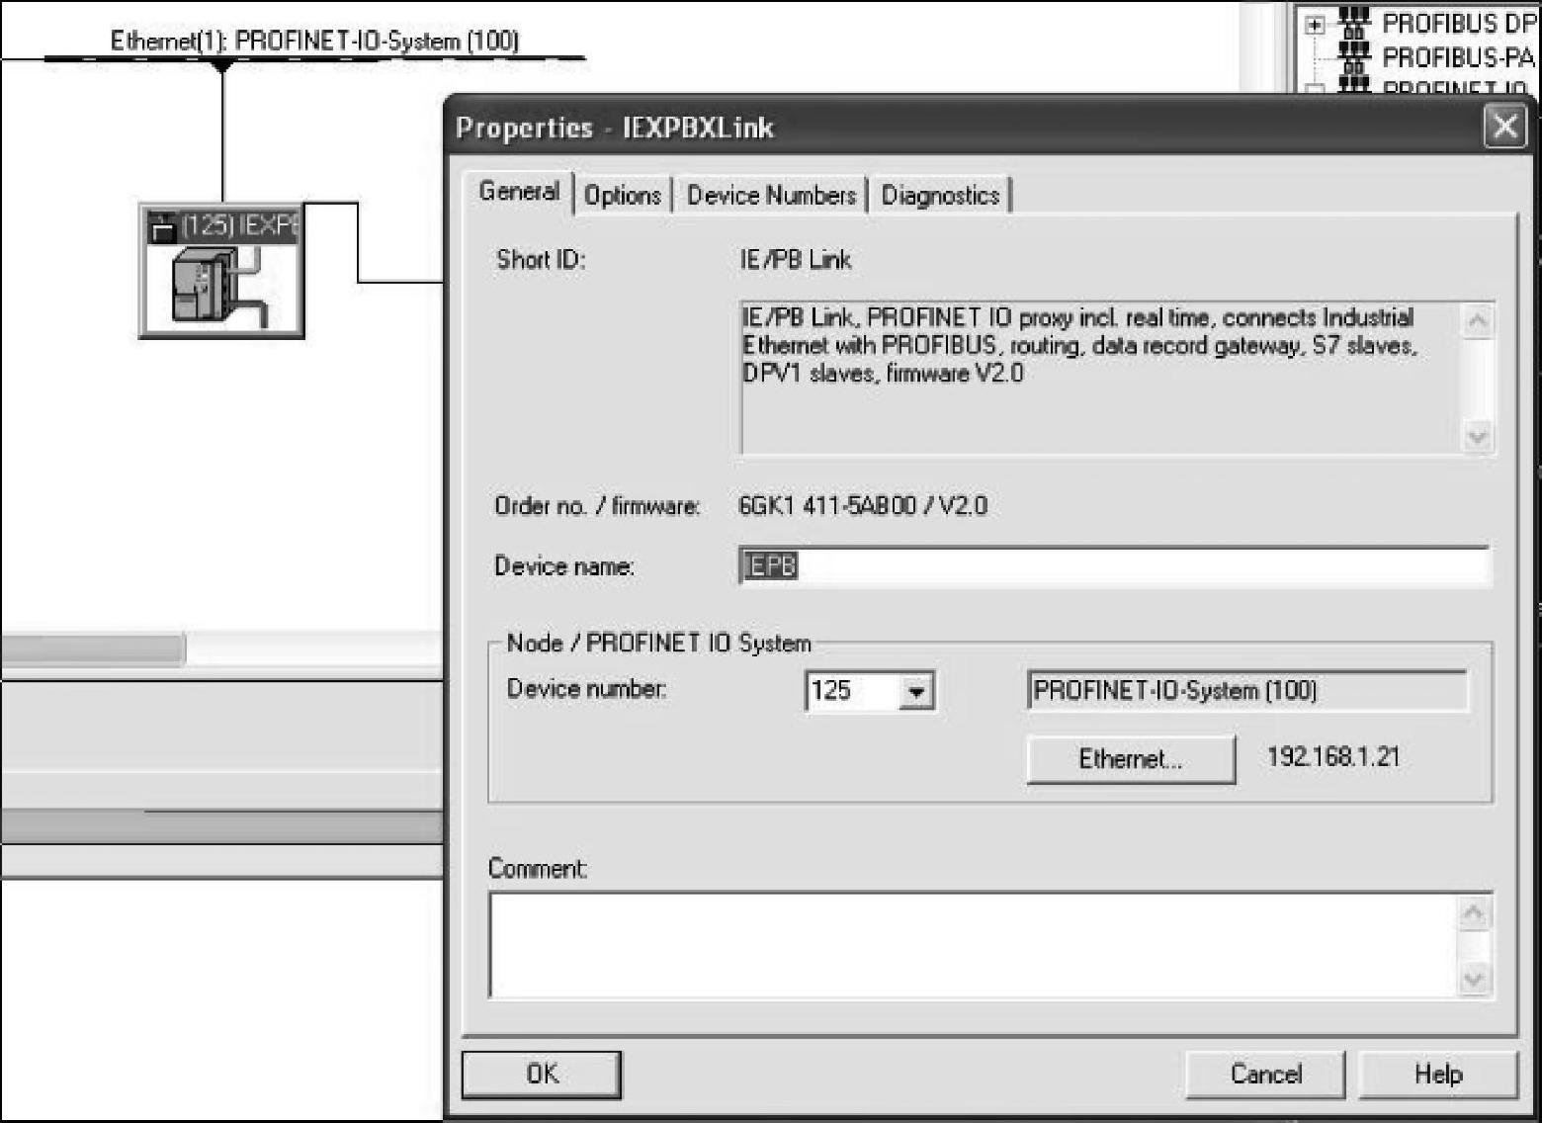The image size is (1542, 1123).
Task: Select the PROFIBUS DP tree item
Action: tap(1457, 22)
